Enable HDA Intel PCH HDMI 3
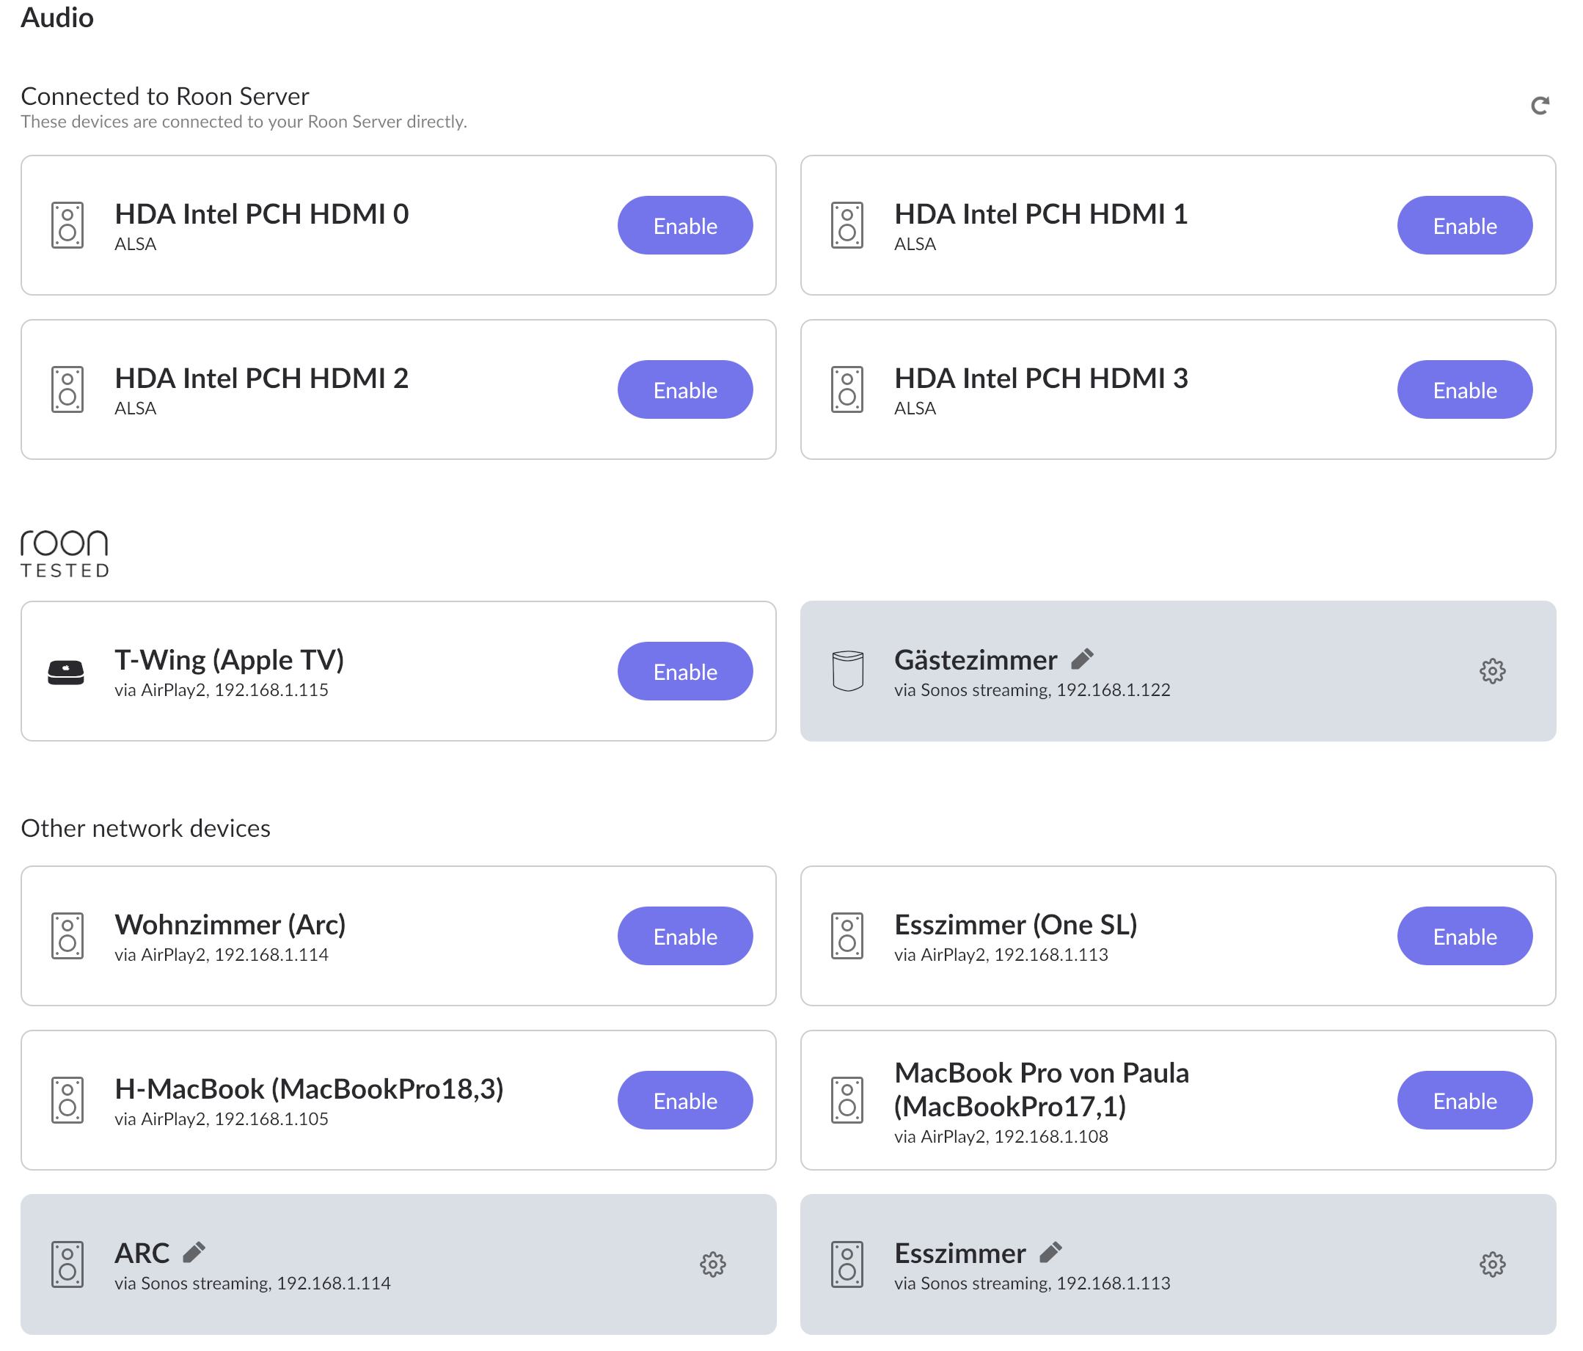Screen dimensions: 1583x1351 pyautogui.click(x=1464, y=389)
